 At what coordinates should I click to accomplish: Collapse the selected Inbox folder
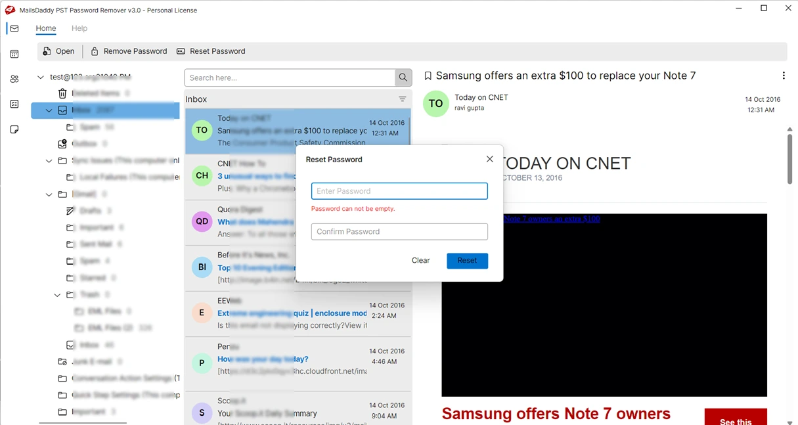pyautogui.click(x=49, y=110)
